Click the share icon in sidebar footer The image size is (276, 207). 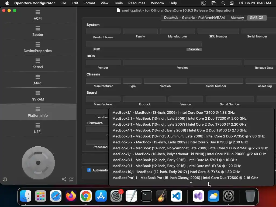64,179
